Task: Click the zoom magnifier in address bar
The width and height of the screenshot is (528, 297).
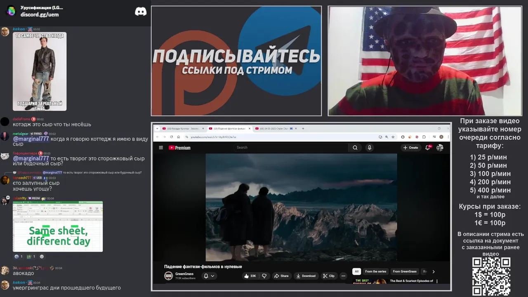Action: (386, 137)
